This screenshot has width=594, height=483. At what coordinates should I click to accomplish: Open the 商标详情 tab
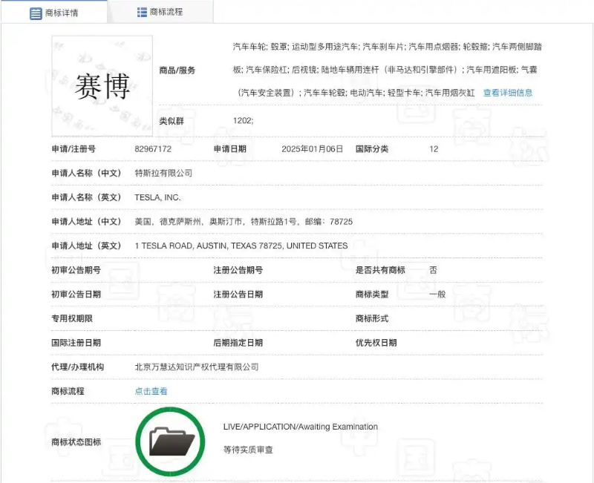53,13
